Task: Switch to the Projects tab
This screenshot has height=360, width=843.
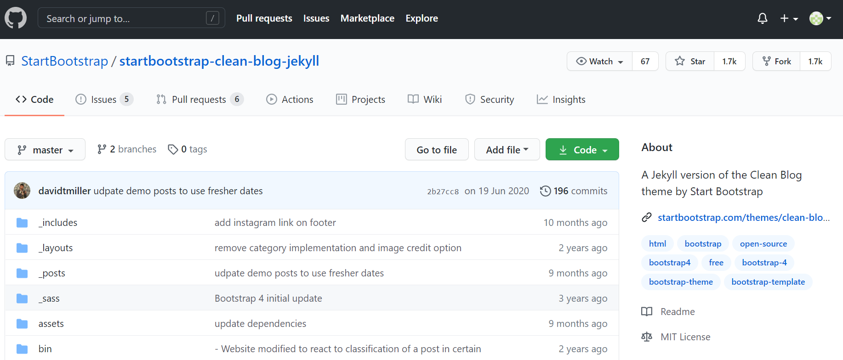Action: 360,99
